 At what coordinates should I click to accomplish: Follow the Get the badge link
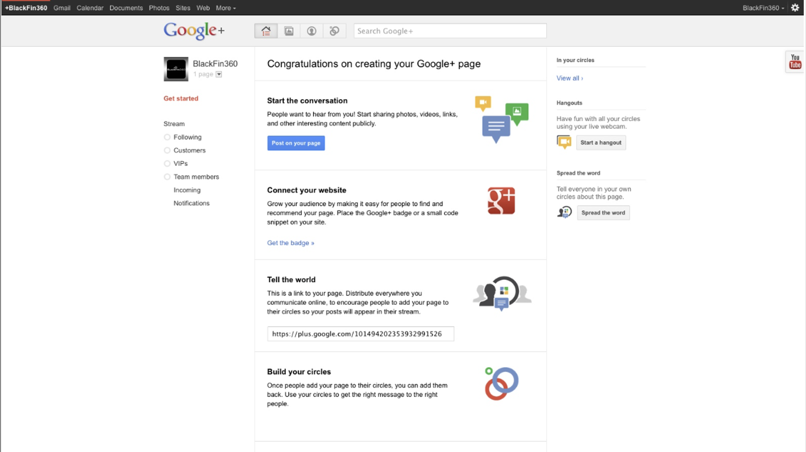point(290,243)
